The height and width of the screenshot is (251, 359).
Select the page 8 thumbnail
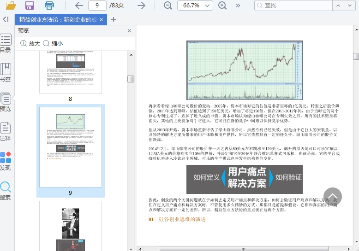point(71,72)
